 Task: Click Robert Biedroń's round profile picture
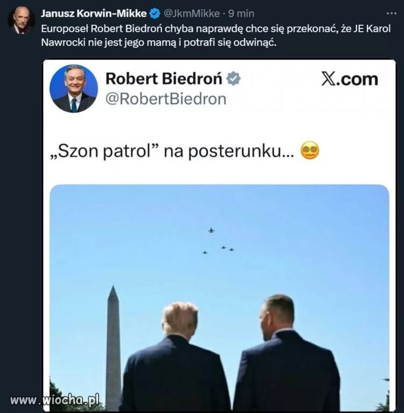tap(74, 89)
